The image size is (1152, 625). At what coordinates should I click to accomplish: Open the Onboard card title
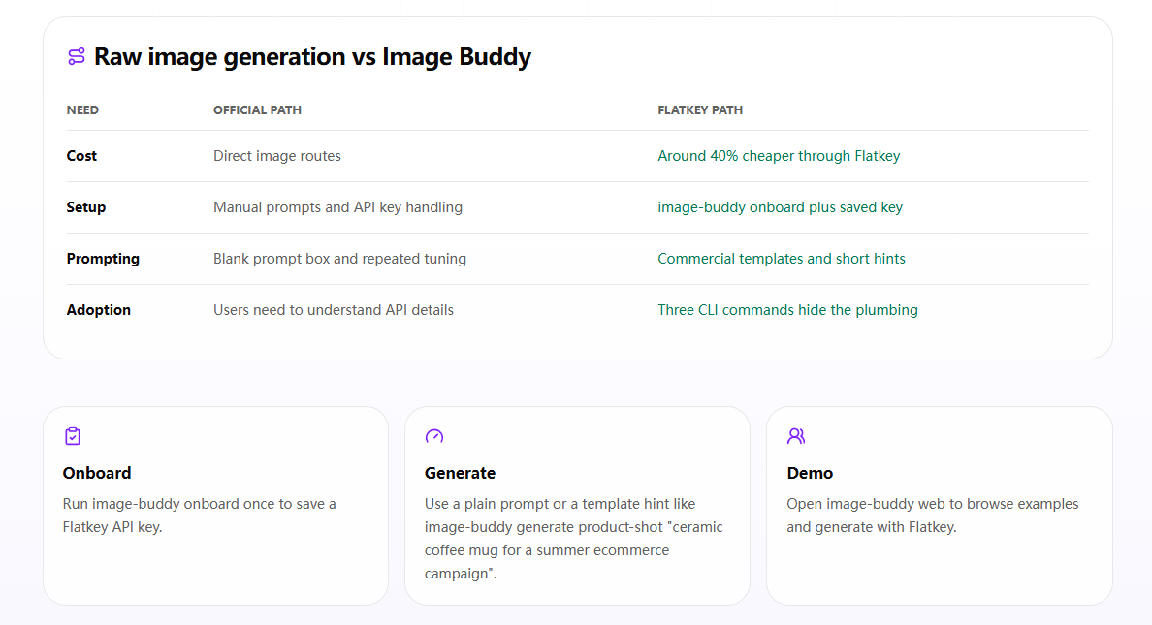tap(97, 473)
